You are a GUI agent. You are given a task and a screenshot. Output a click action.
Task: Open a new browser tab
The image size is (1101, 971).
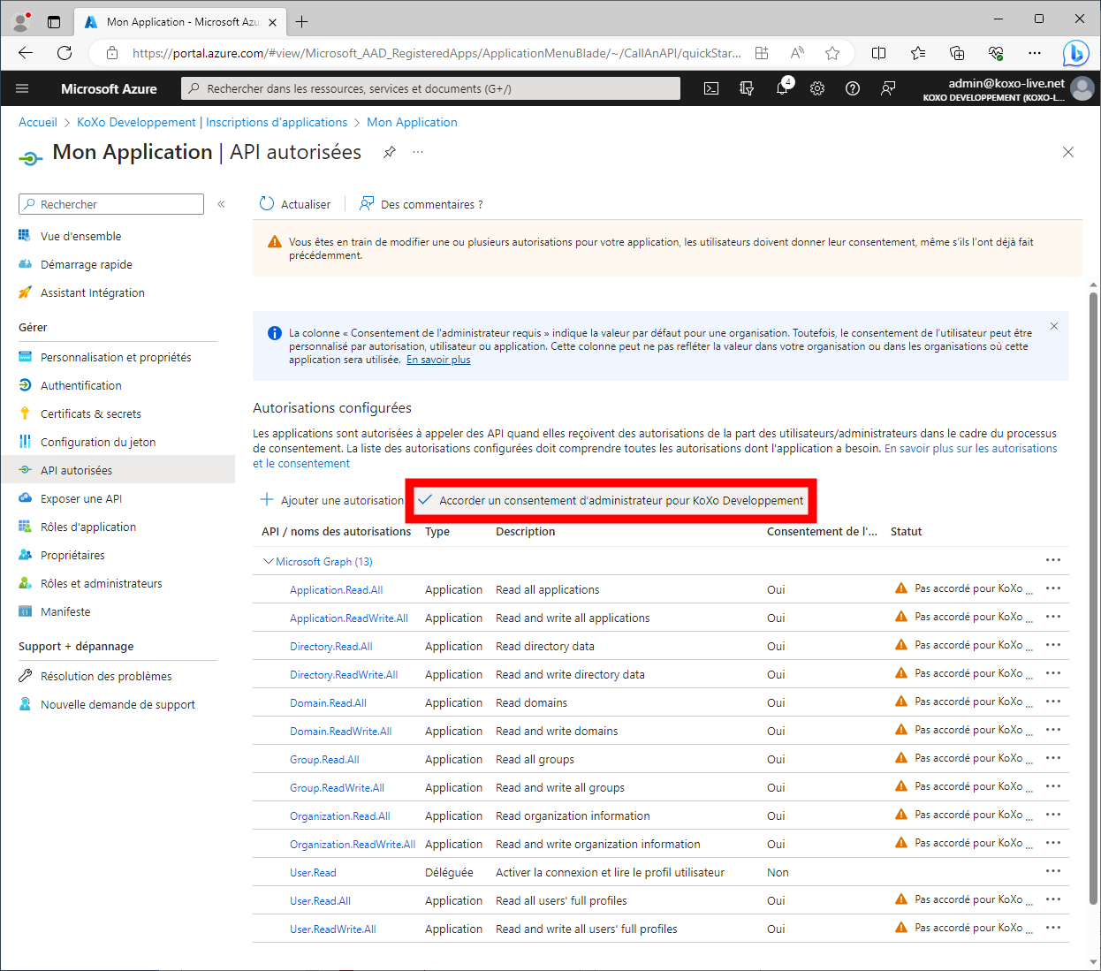(302, 21)
